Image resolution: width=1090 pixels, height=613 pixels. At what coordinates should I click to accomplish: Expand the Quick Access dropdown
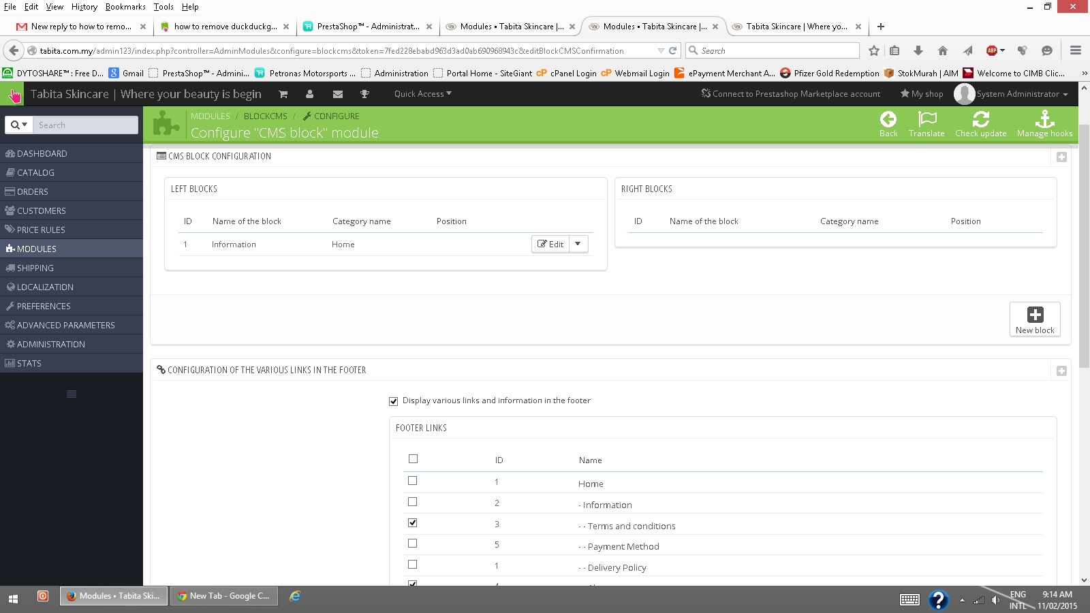point(422,94)
